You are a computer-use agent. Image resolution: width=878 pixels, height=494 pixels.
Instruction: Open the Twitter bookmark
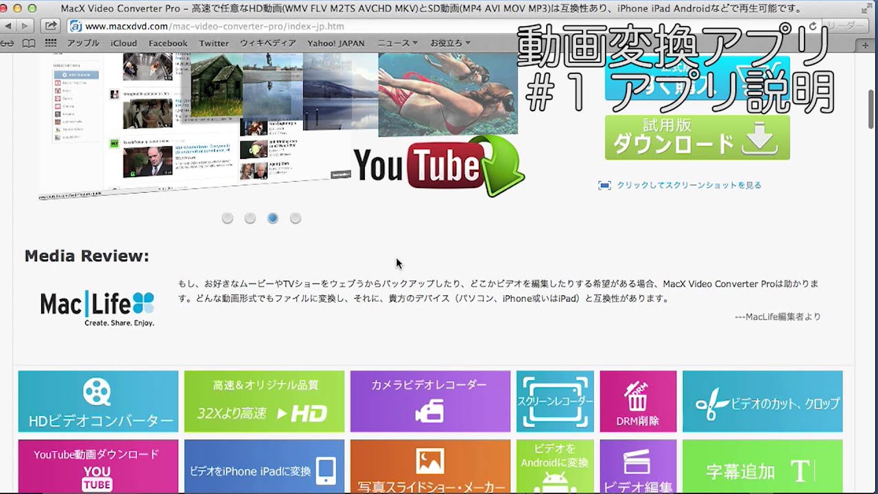[214, 43]
